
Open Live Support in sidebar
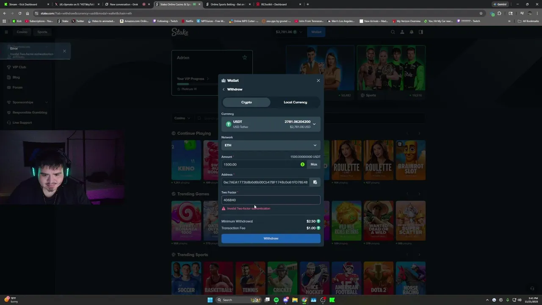(22, 122)
